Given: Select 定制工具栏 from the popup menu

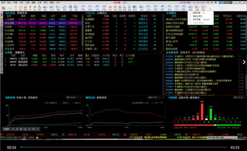Looking at the screenshot, I should click(x=198, y=16).
